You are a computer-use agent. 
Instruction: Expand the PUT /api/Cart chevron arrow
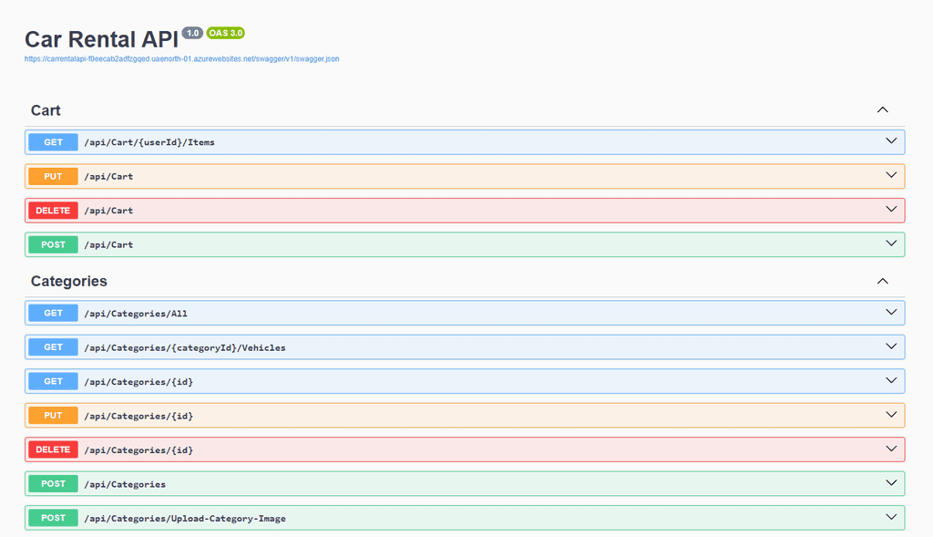click(x=891, y=176)
